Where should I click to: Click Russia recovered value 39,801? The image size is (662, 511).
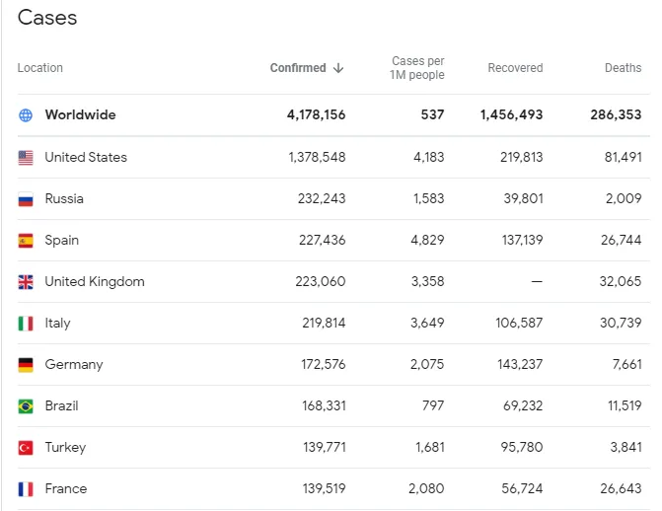524,198
